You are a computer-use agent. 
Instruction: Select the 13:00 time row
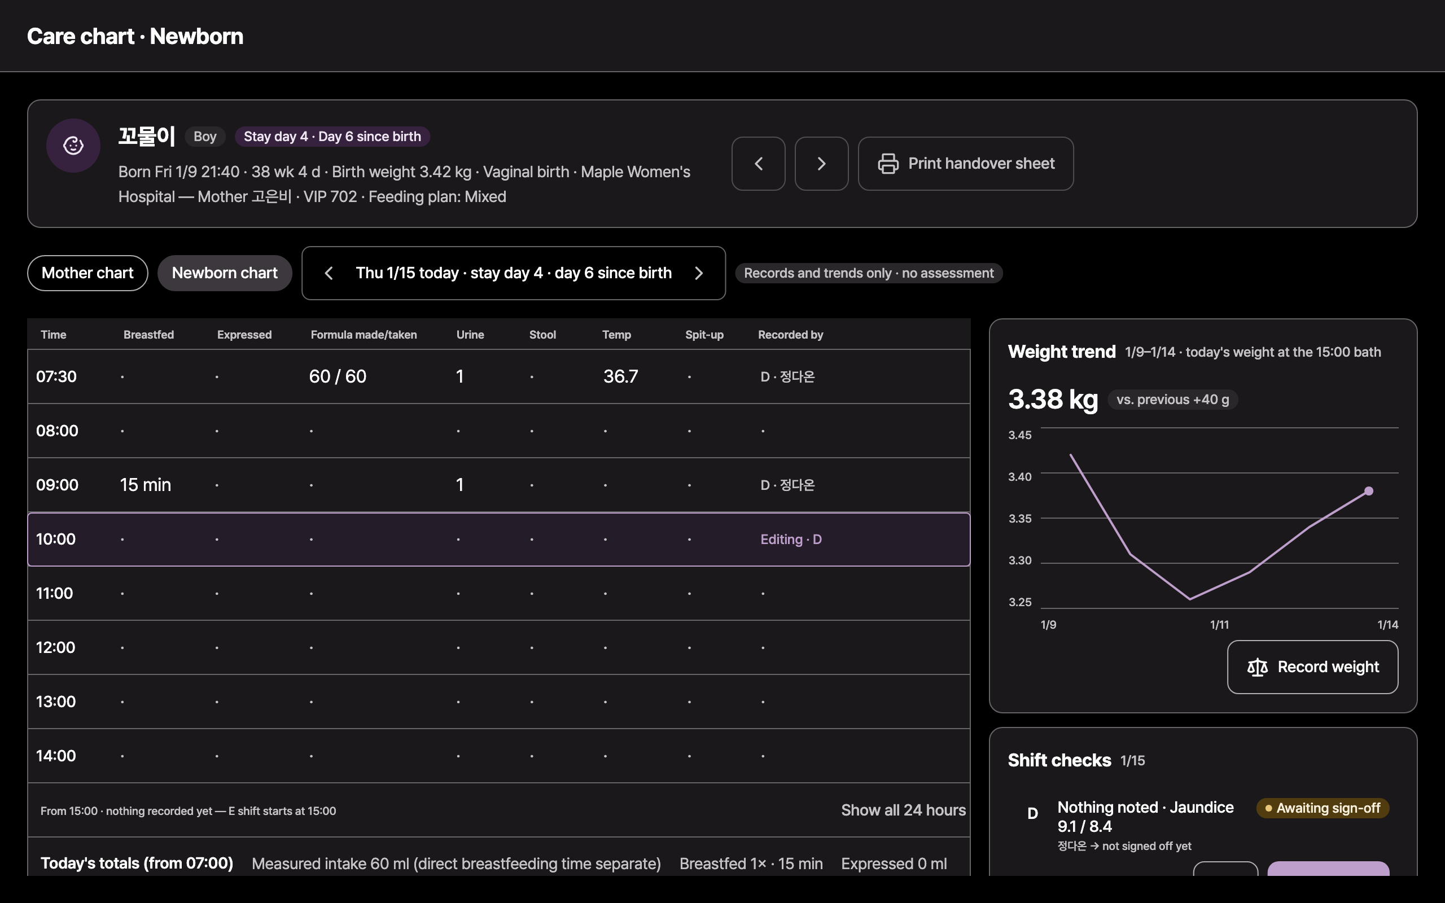click(498, 702)
